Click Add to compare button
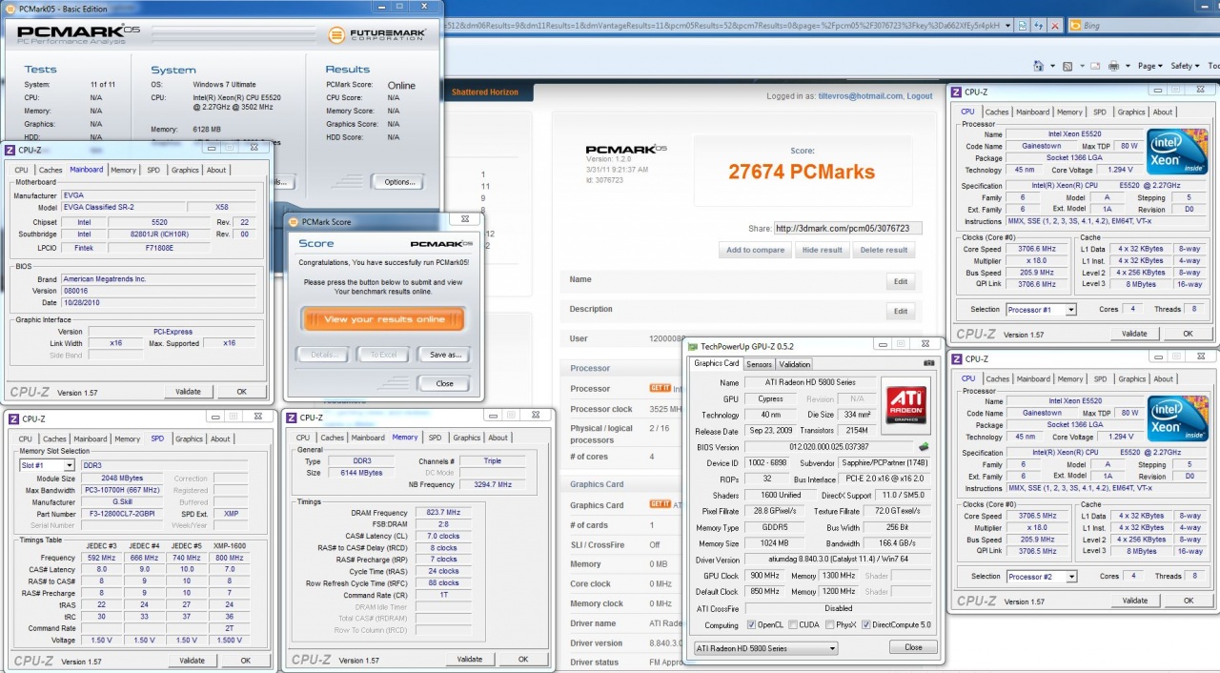The height and width of the screenshot is (673, 1220). [x=756, y=250]
